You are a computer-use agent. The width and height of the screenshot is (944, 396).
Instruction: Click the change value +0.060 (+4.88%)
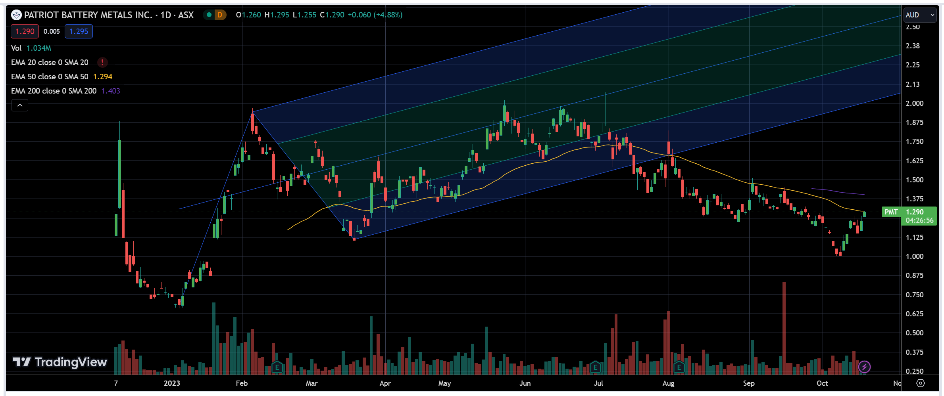(x=375, y=15)
